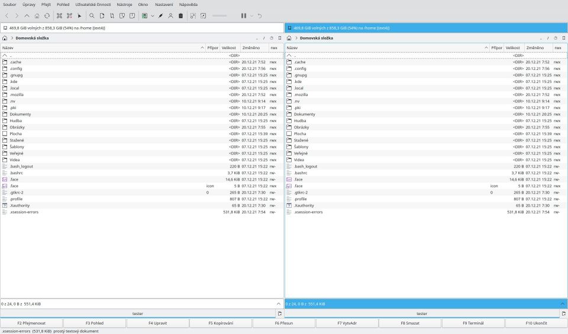
Task: Open dropdown next to terminal icon
Action: [x=153, y=16]
